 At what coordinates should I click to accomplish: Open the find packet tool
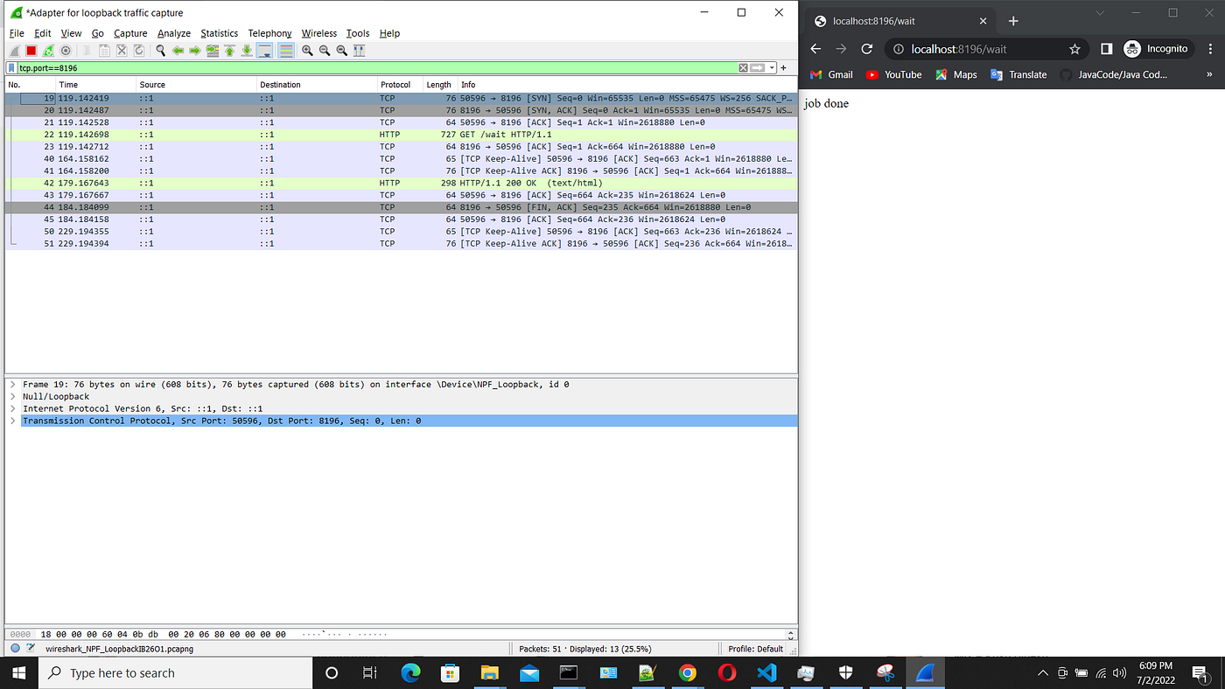159,51
